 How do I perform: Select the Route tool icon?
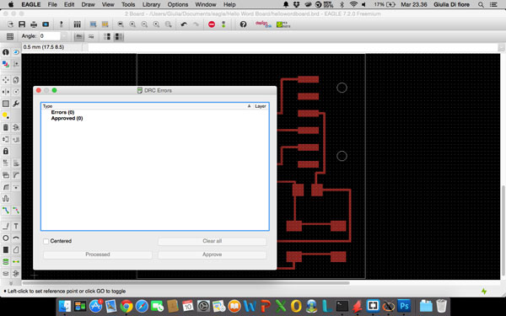click(x=6, y=211)
